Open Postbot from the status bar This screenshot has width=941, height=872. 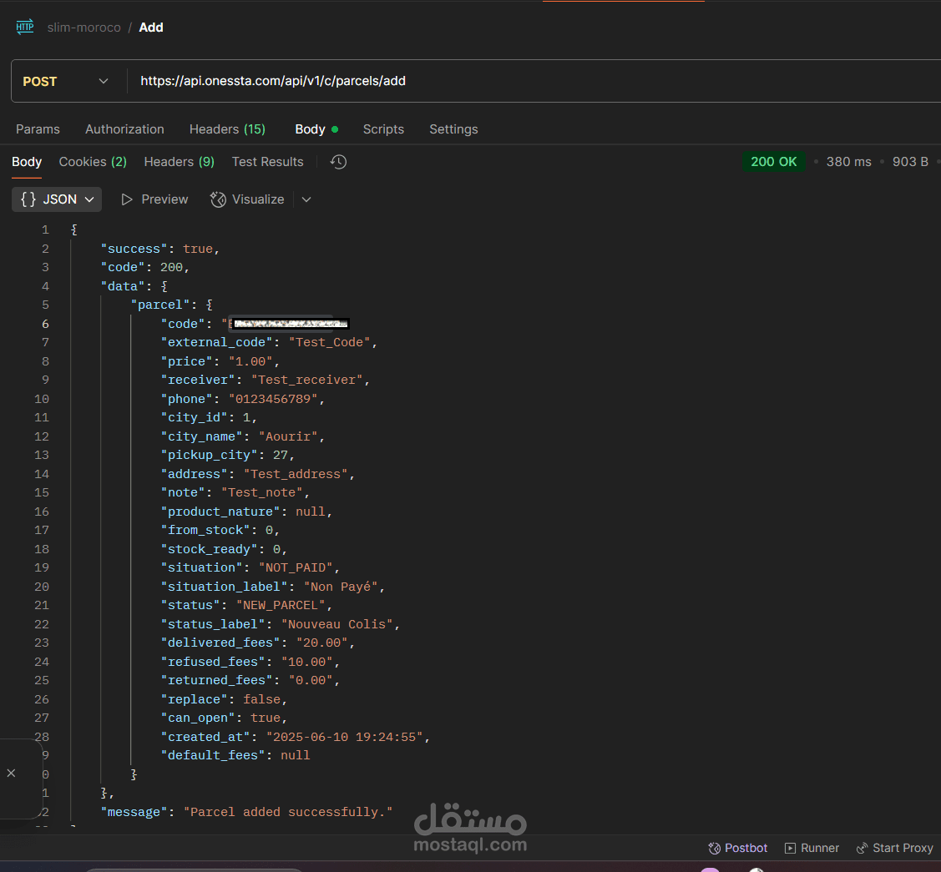tap(737, 848)
